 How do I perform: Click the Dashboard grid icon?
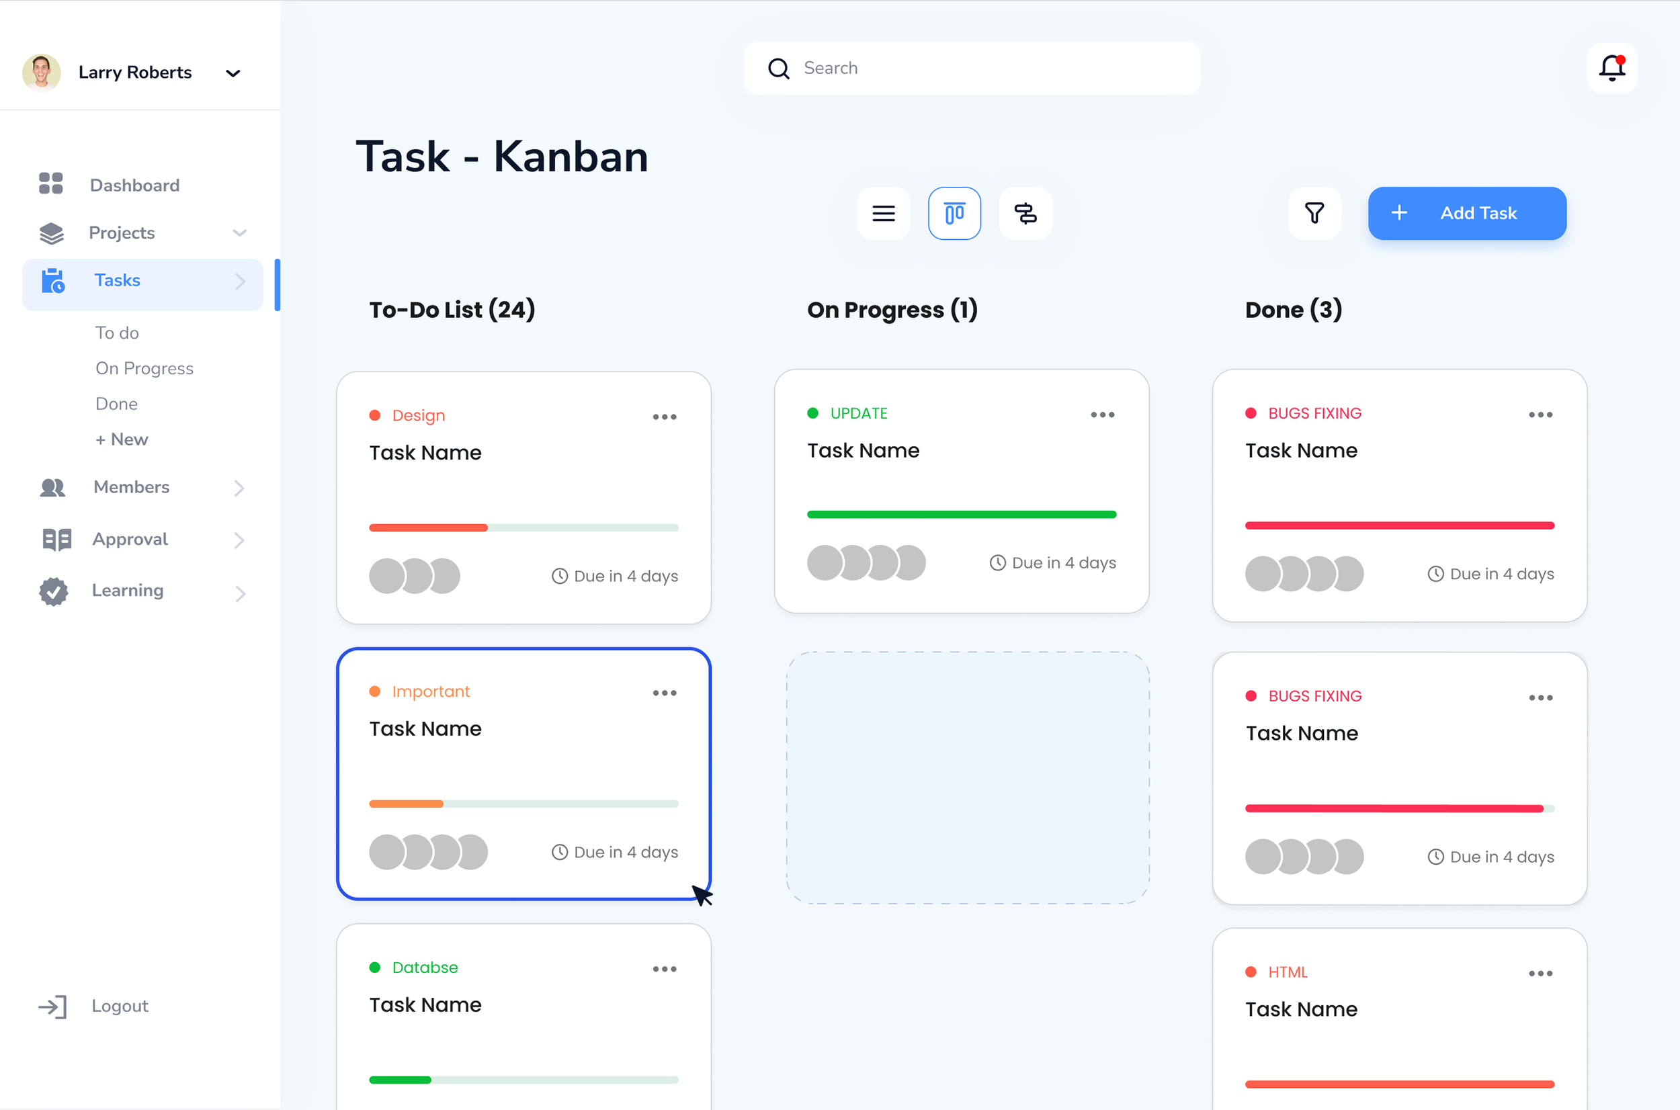coord(51,184)
